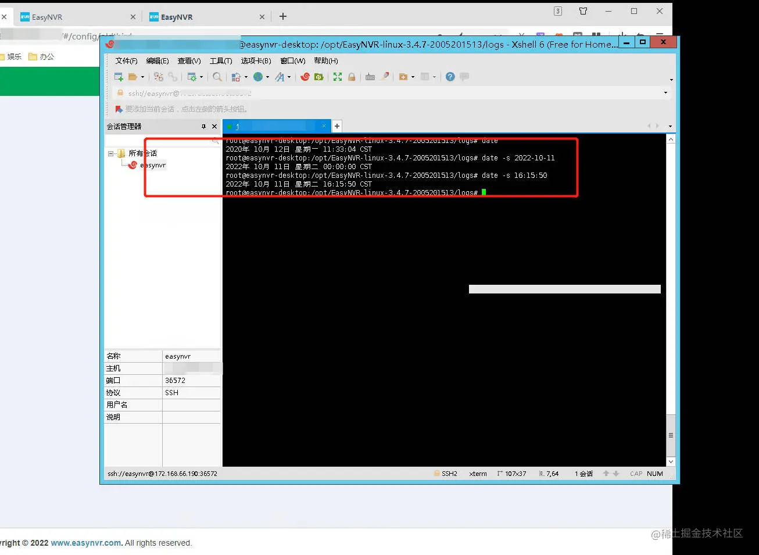Click xterm in the status bar
759x555 pixels.
coord(478,474)
